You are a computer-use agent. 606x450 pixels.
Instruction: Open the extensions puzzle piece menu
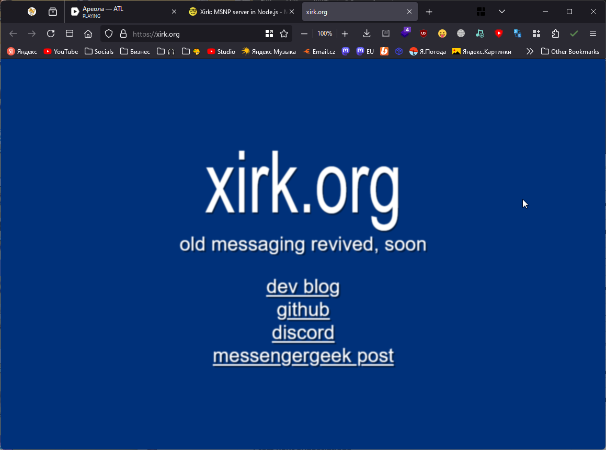pos(555,33)
